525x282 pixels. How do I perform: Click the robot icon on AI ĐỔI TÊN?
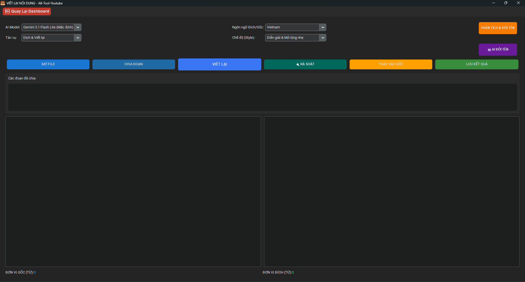(489, 50)
